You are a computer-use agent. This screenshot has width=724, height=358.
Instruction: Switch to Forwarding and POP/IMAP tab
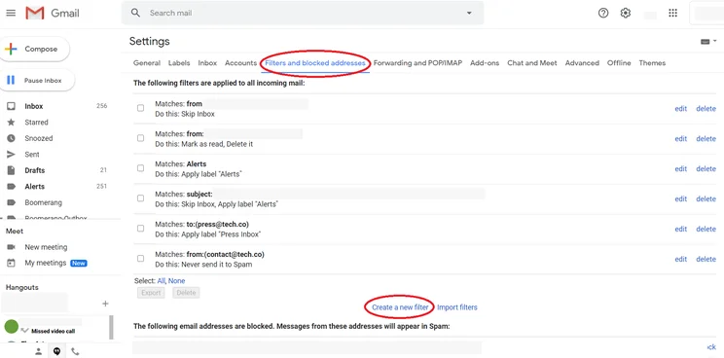point(417,63)
